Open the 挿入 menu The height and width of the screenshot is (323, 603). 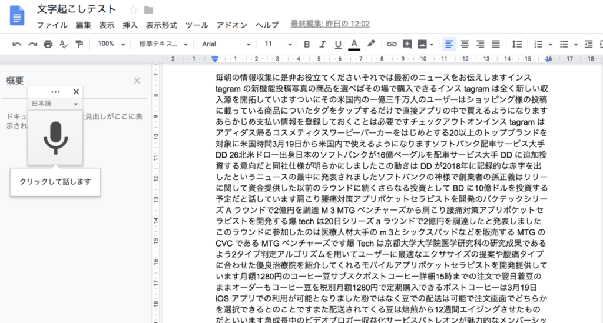(x=130, y=25)
